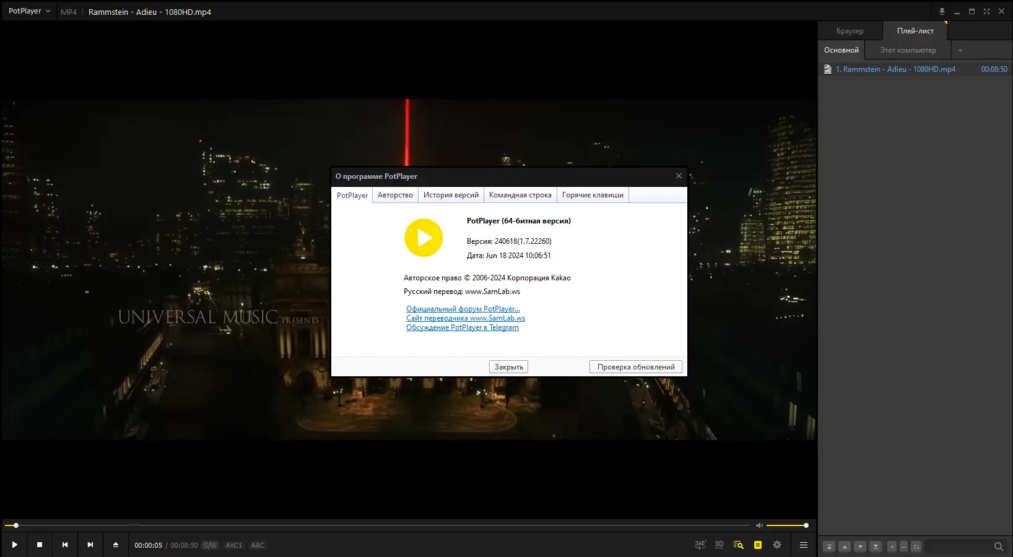
Task: Select the Этот компьютер playlist tab
Action: coord(908,50)
